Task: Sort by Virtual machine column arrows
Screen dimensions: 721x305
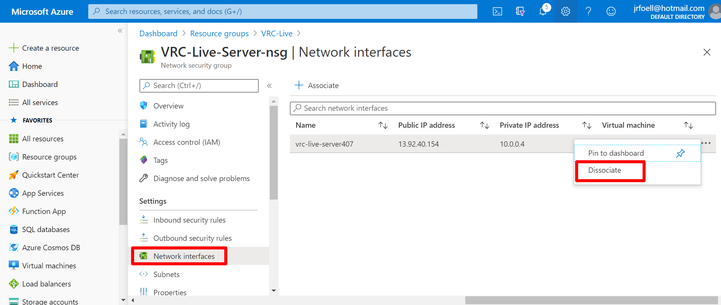Action: [688, 125]
